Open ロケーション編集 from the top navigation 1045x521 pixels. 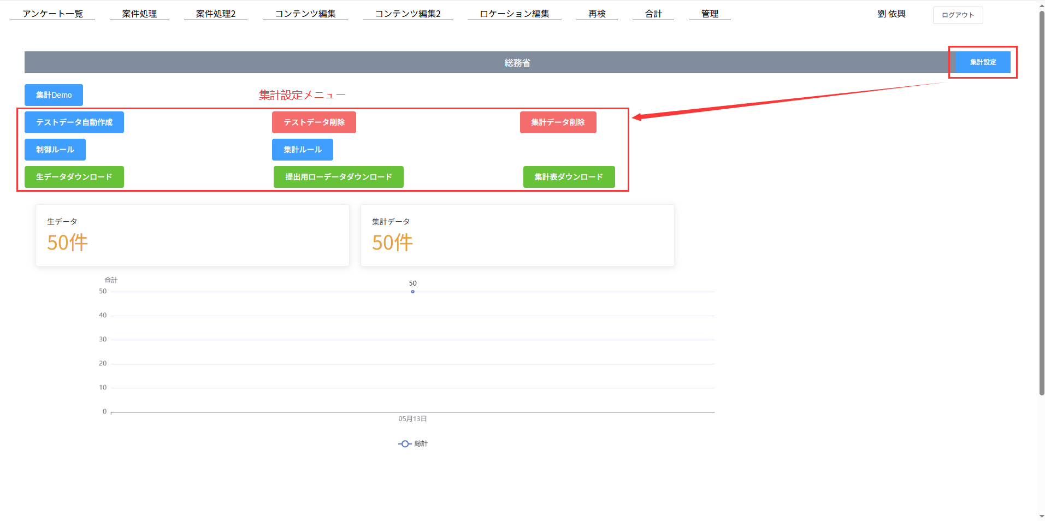pyautogui.click(x=514, y=14)
